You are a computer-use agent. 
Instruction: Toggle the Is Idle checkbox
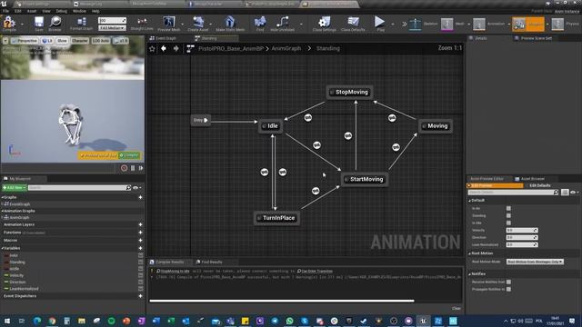tap(508, 223)
